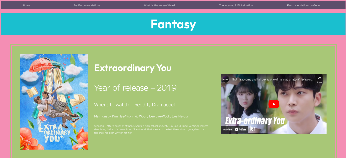Open The Internet & Globalization page
This screenshot has height=158, width=346.
coord(236,5)
